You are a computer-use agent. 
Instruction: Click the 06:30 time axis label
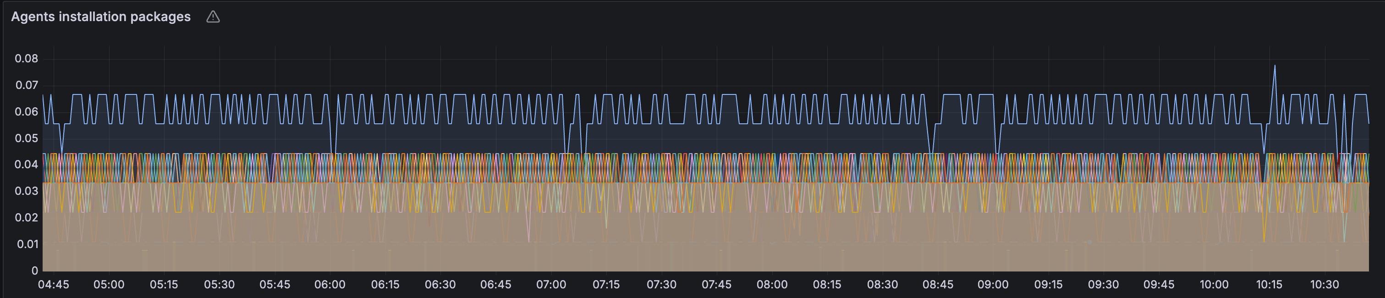click(440, 285)
